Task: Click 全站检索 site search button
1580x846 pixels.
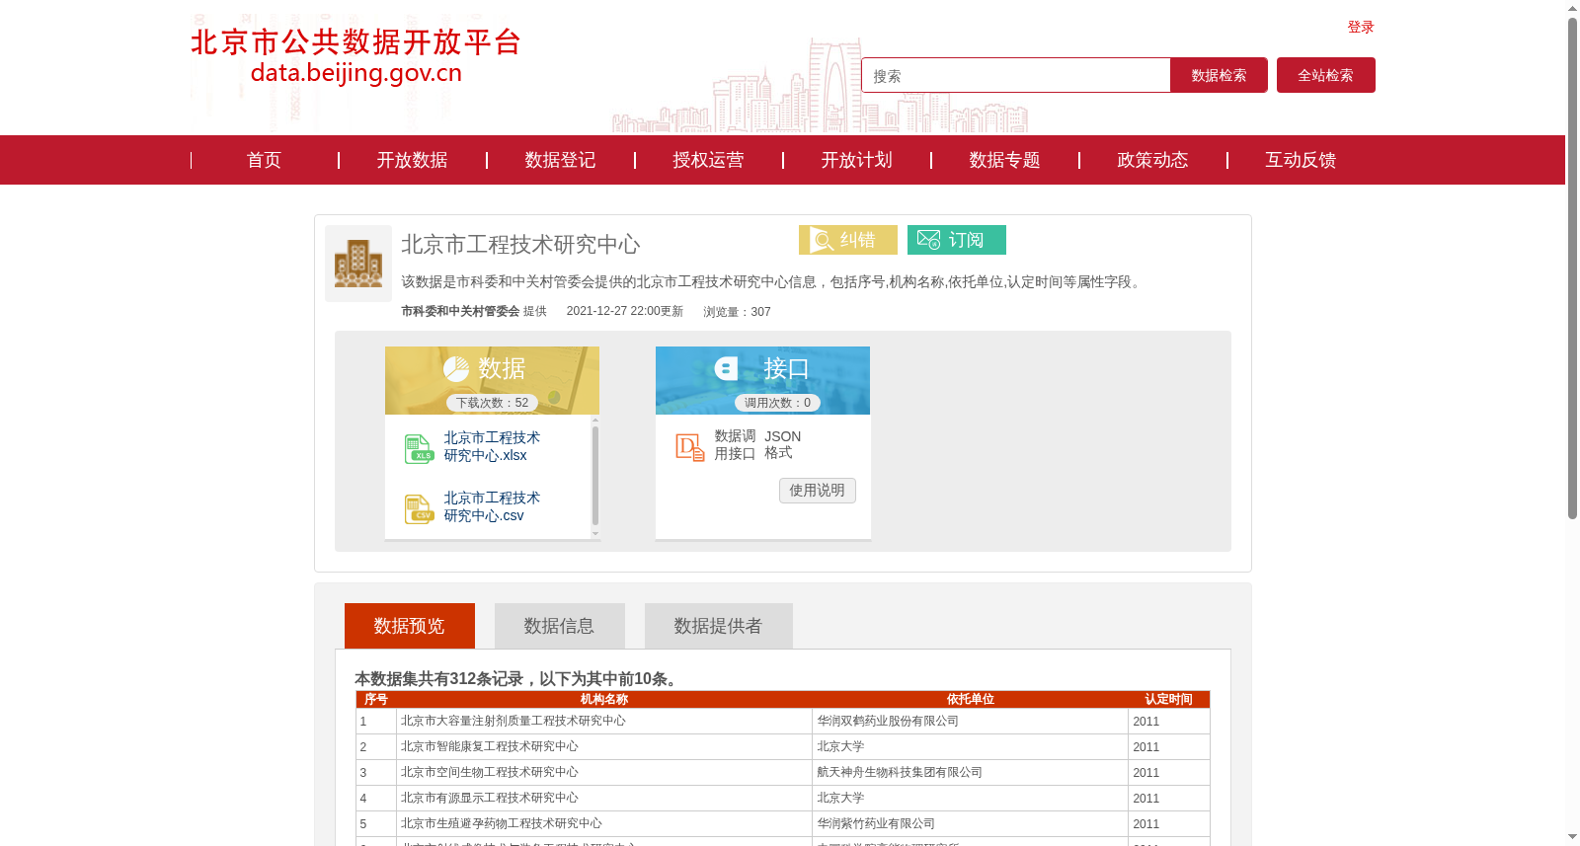Action: [1326, 75]
